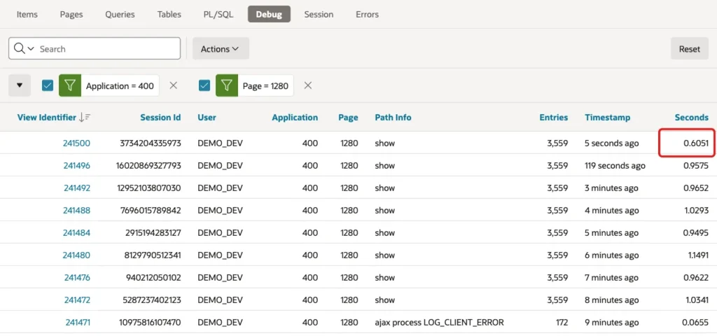Switch to the Tables tab
Viewport: 717px width, 336px height.
(169, 14)
